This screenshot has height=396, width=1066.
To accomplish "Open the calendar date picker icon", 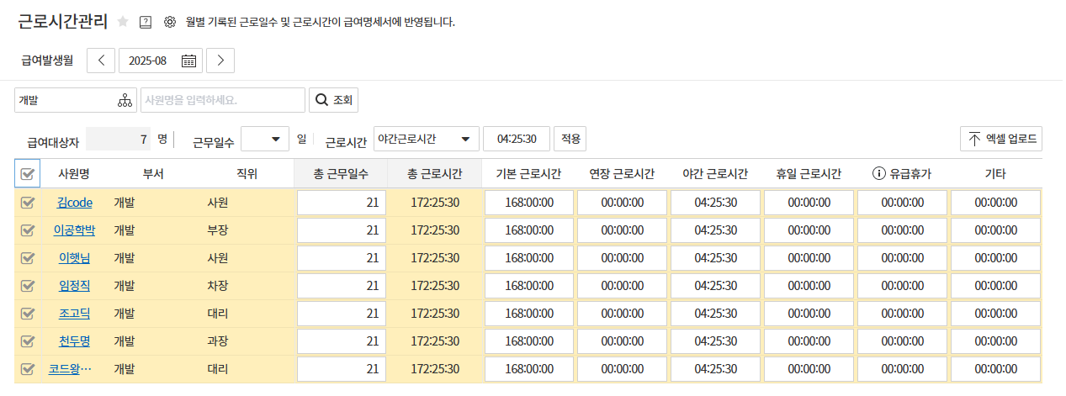I will (x=188, y=61).
